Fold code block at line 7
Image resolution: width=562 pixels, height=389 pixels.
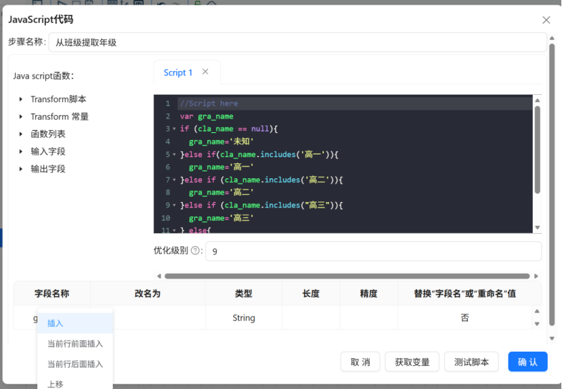(x=174, y=180)
